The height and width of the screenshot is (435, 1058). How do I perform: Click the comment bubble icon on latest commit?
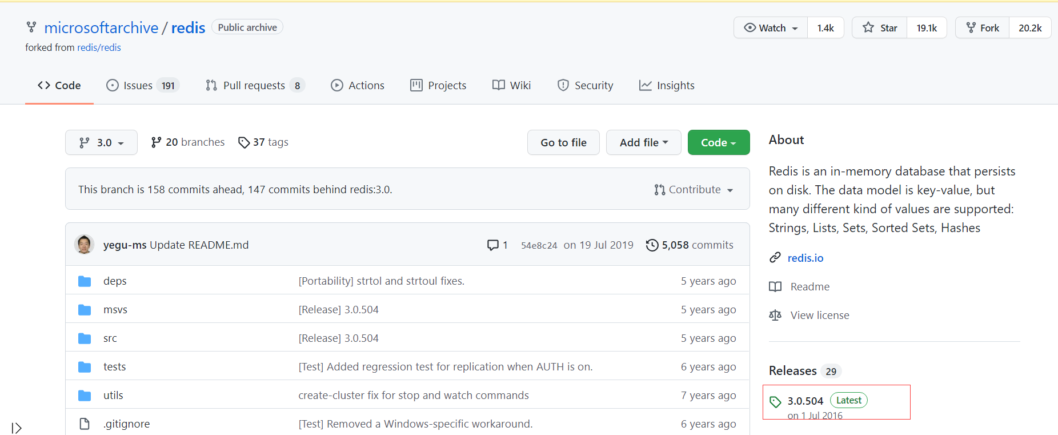click(492, 245)
